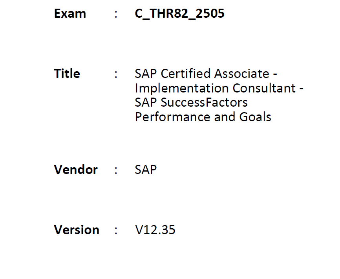Click the word Goals in the title

click(255, 117)
